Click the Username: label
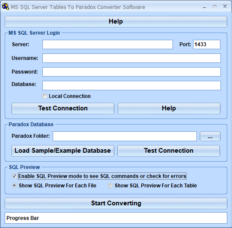 tap(25, 58)
